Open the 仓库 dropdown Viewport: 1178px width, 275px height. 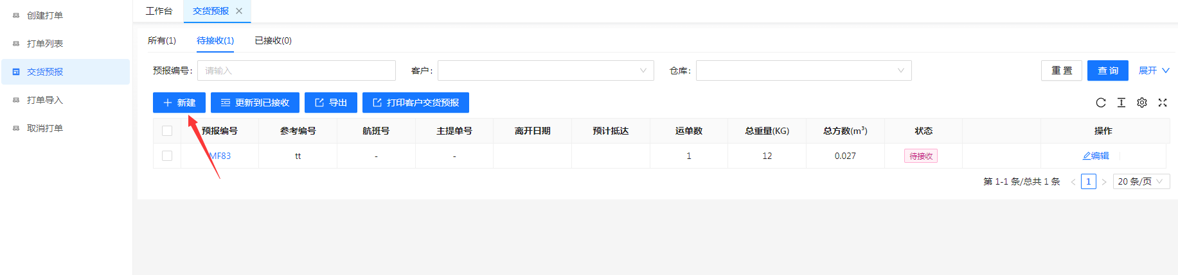pos(803,71)
